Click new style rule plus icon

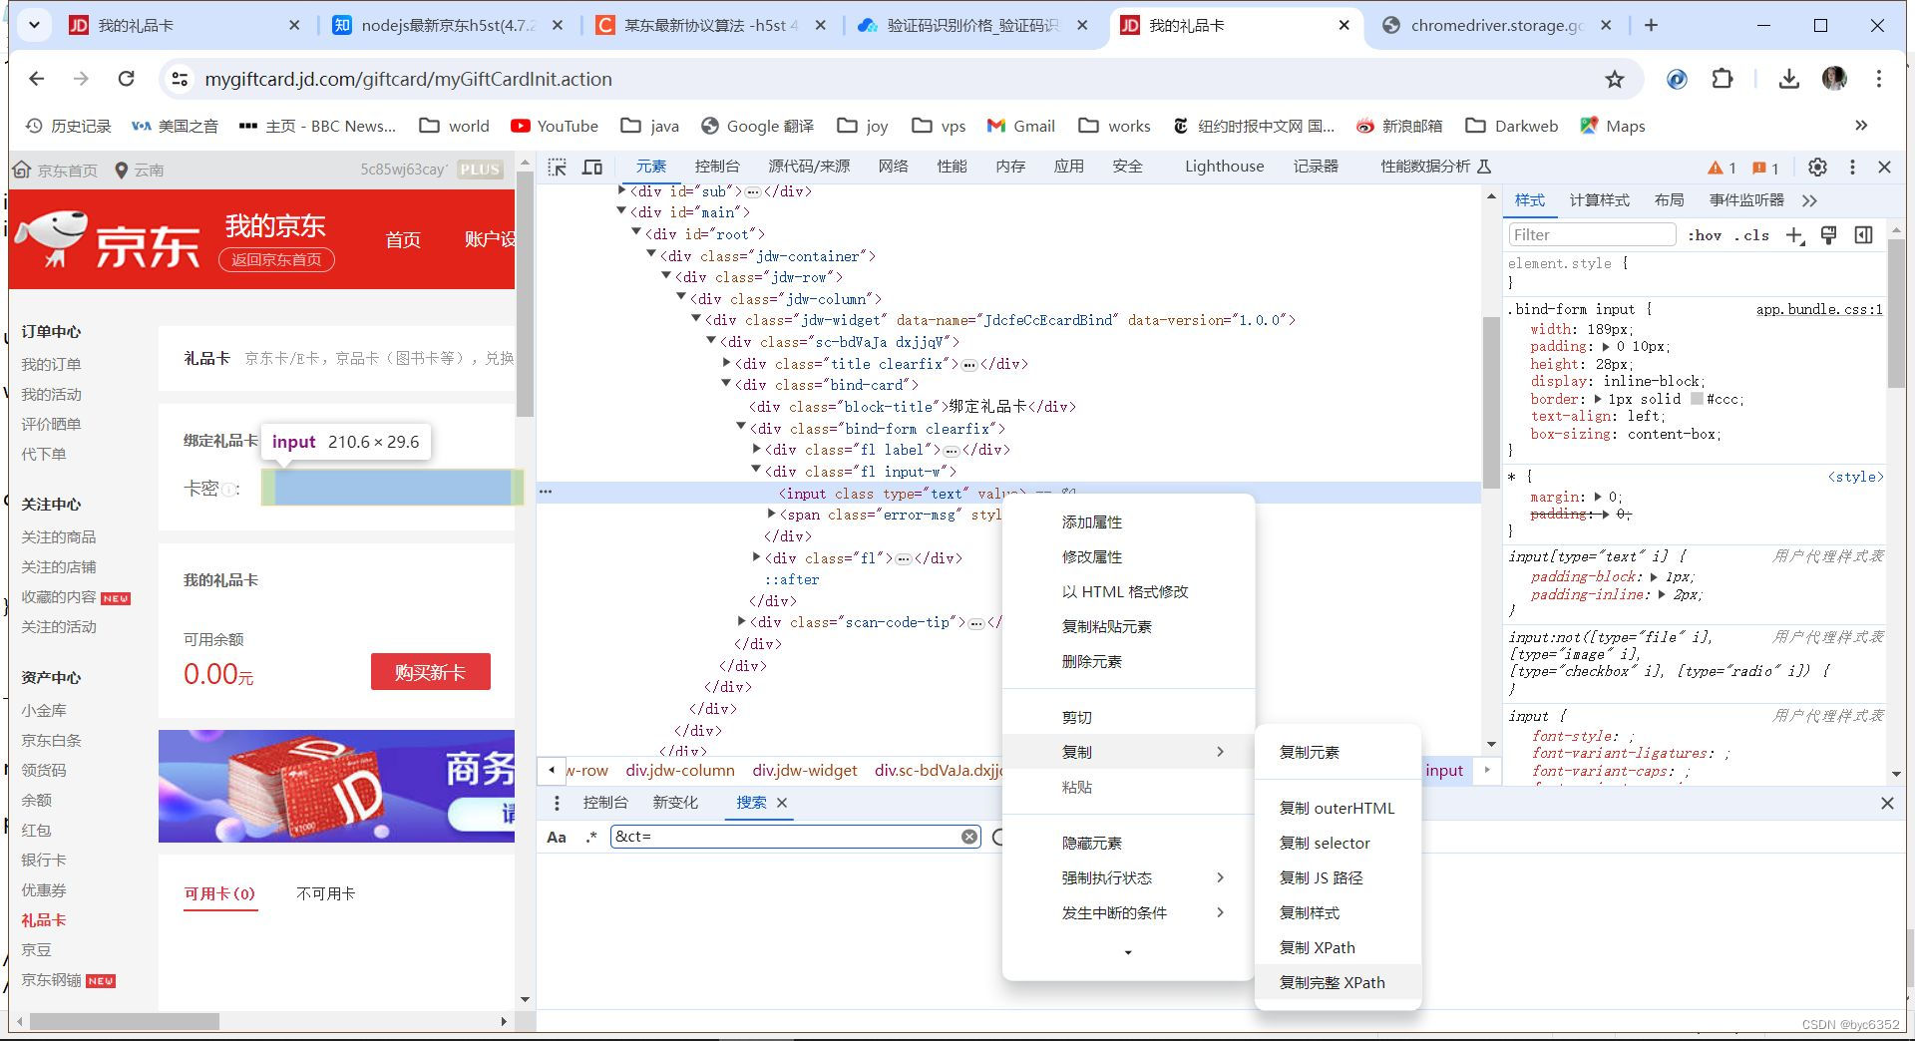pyautogui.click(x=1795, y=235)
